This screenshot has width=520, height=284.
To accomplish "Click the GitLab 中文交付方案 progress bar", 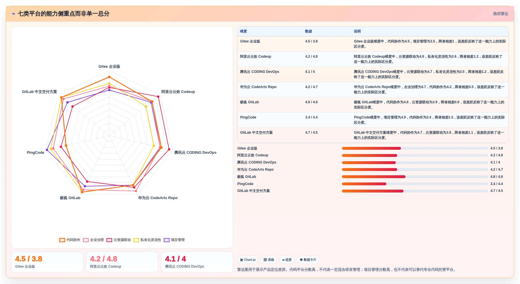I will [x=415, y=191].
